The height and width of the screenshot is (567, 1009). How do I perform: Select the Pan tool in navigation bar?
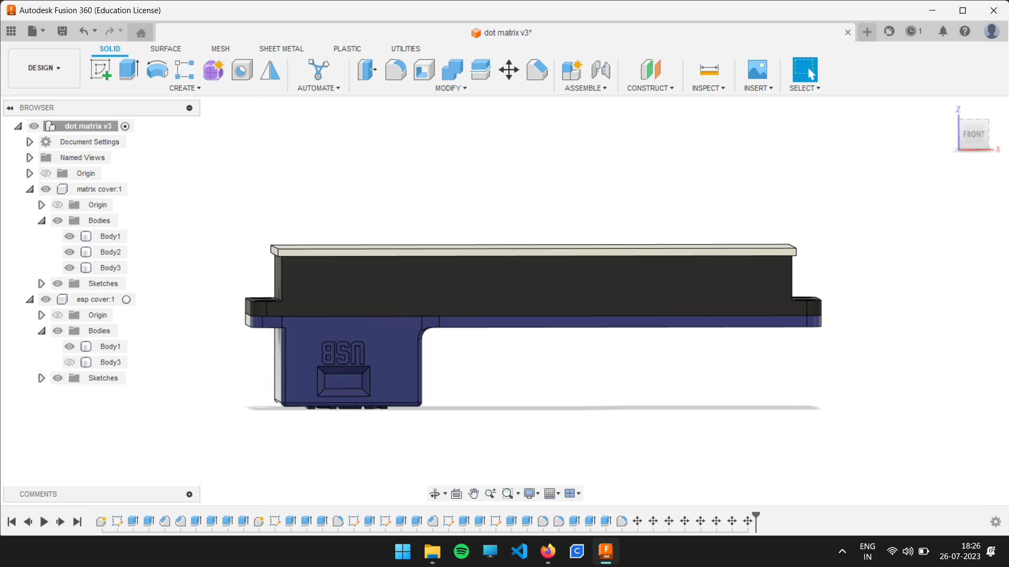[x=473, y=493]
